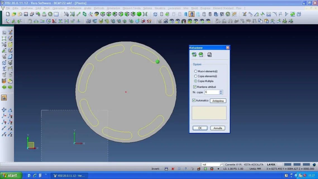Select the Copia Multipla option
318x179 pixels.
tap(204, 81)
